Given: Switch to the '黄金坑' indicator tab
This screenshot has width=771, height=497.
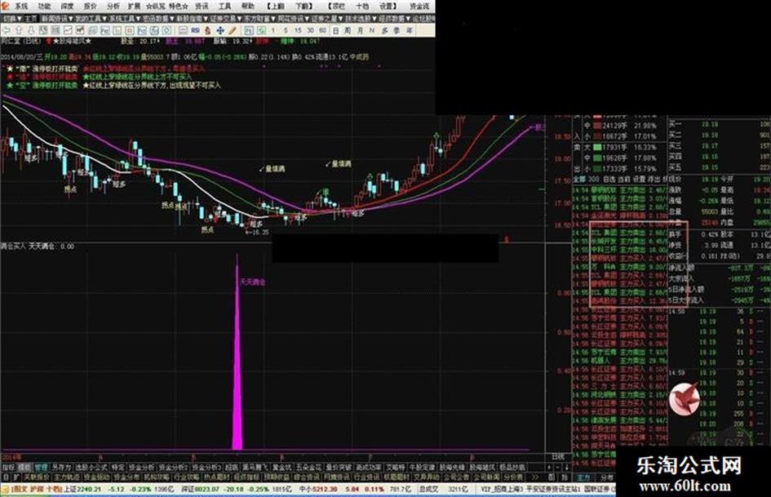Looking at the screenshot, I should [x=282, y=467].
